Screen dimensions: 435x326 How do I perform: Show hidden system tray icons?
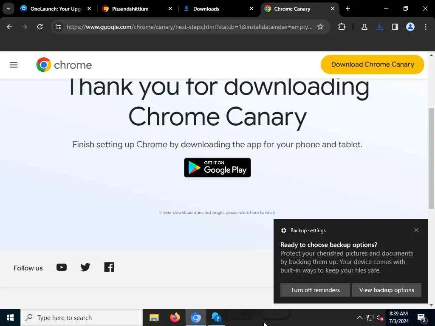(359, 318)
